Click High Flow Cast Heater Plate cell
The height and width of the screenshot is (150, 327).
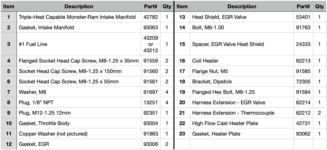(242, 123)
